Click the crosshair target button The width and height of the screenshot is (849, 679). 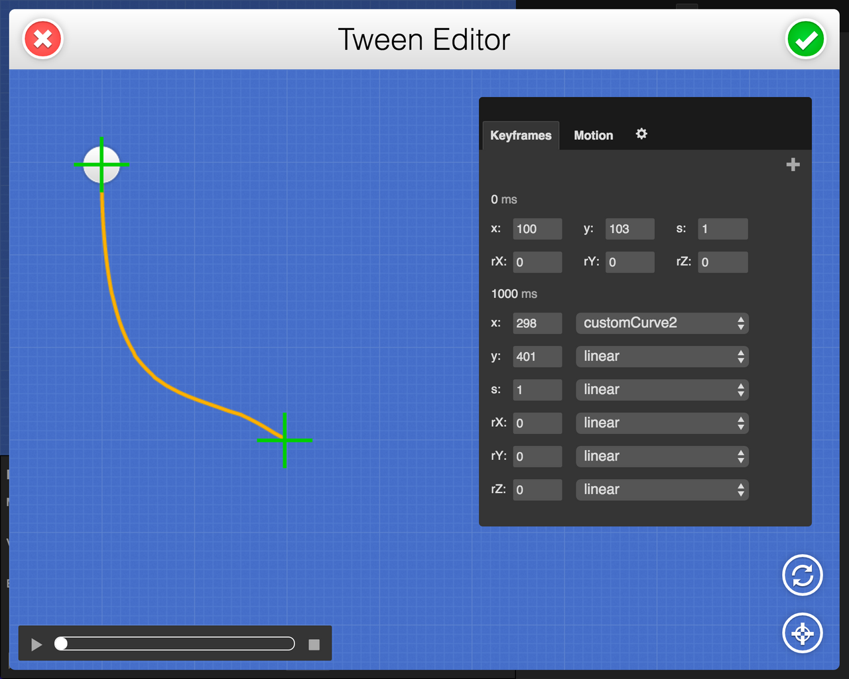(803, 633)
